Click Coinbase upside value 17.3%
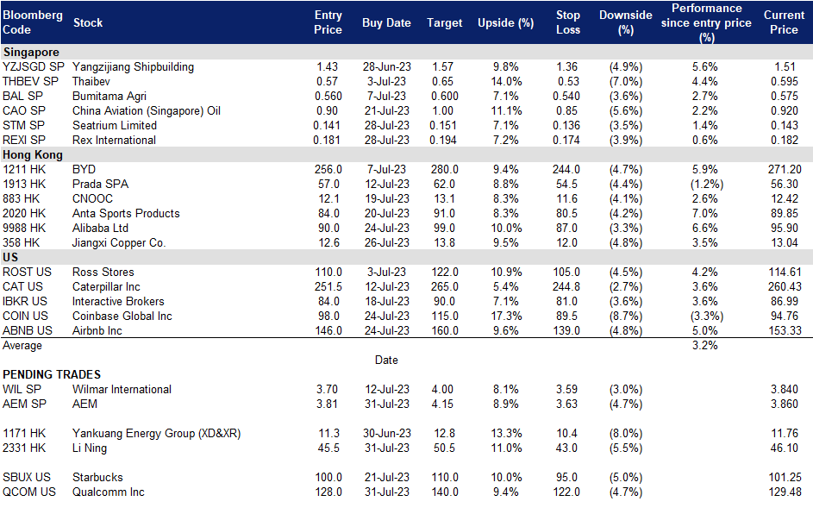This screenshot has width=813, height=514. click(506, 316)
